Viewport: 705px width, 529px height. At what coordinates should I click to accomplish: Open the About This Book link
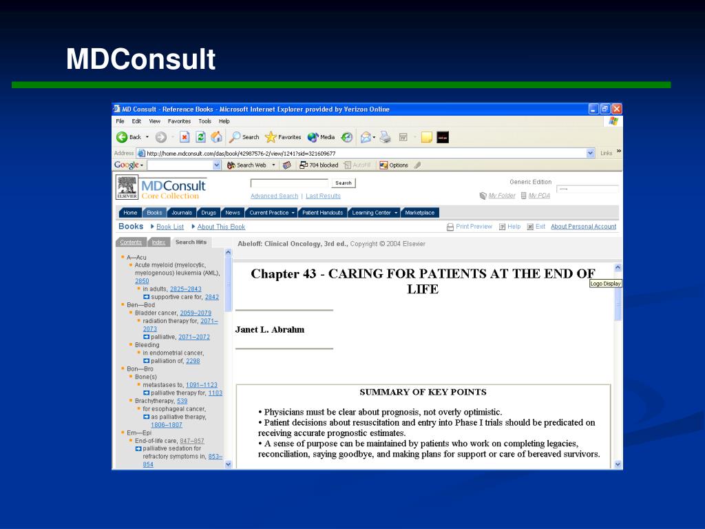[221, 227]
